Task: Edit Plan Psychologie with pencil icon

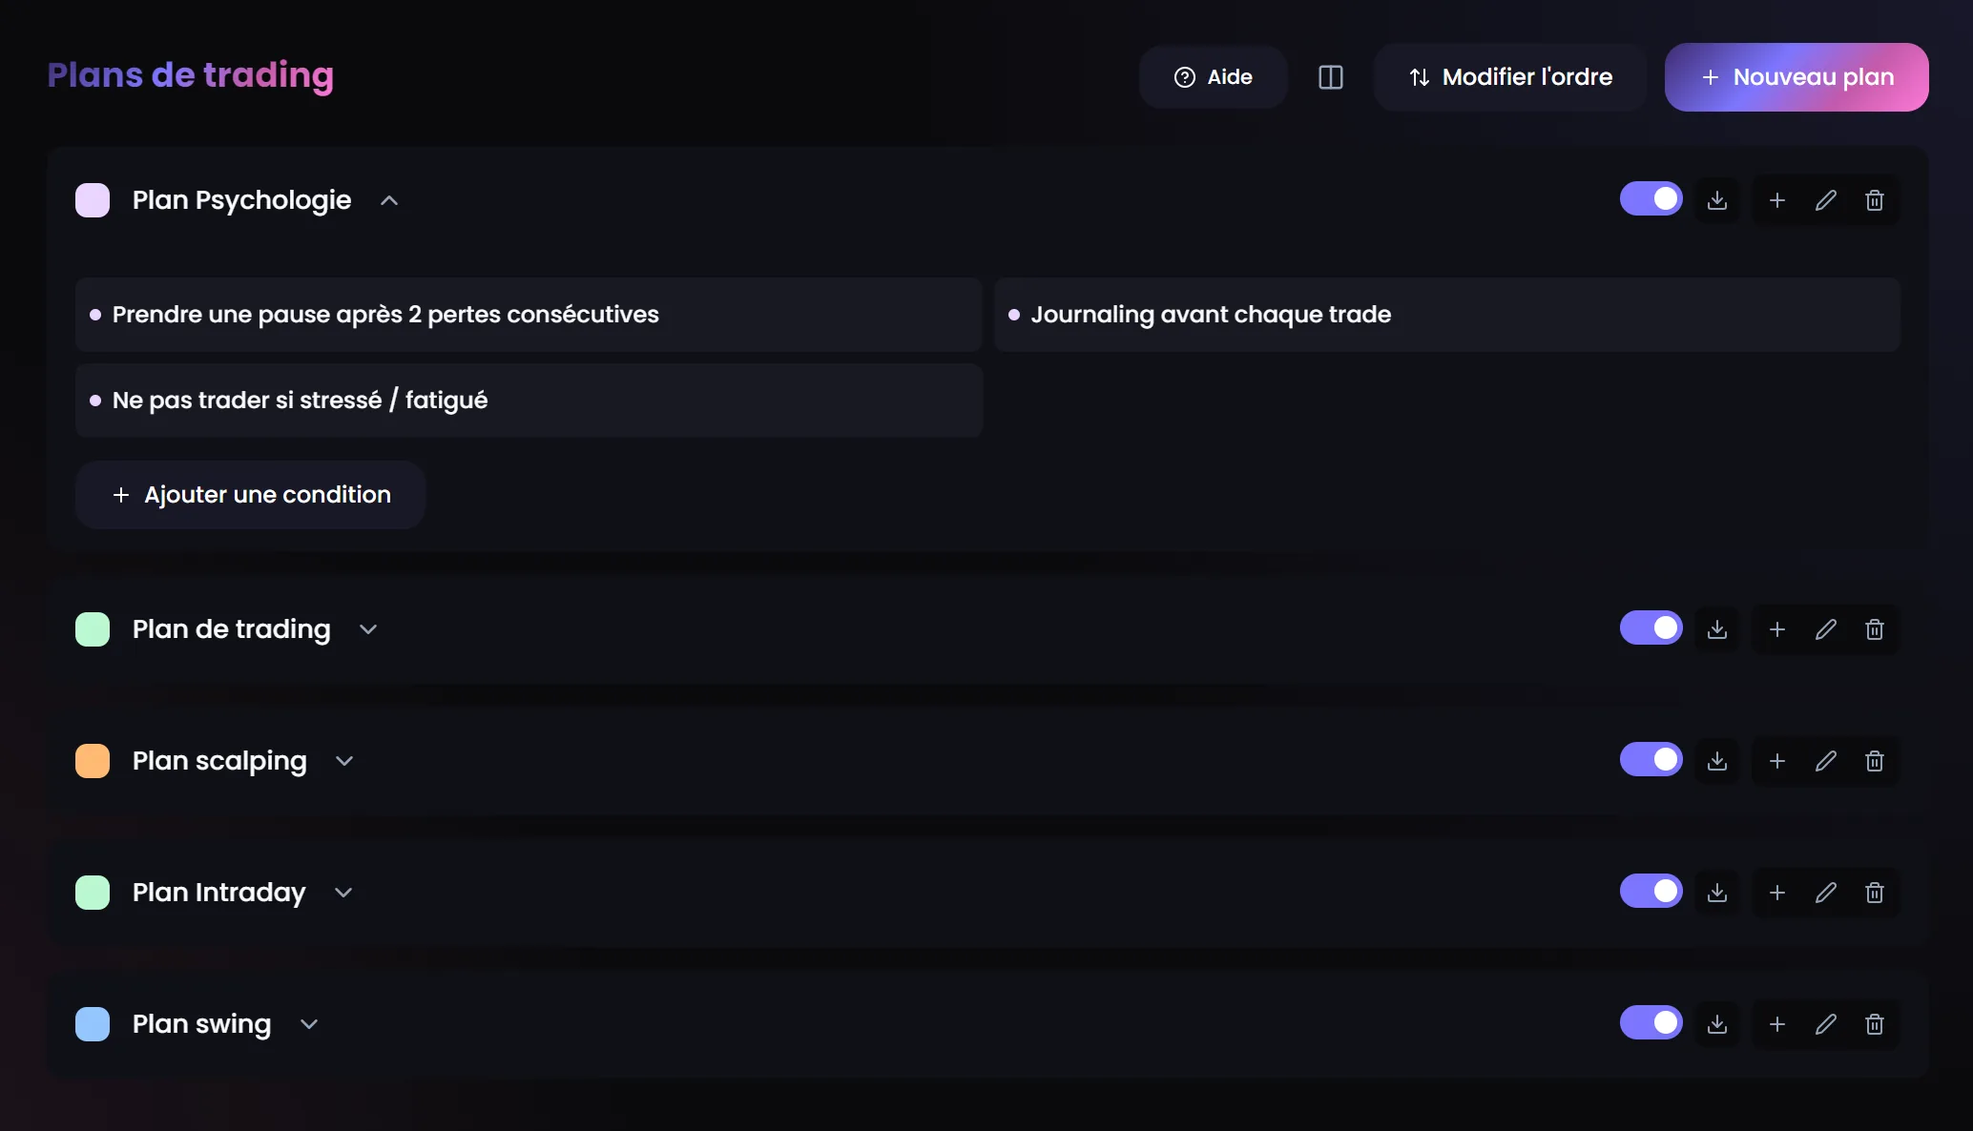Action: [x=1825, y=200]
